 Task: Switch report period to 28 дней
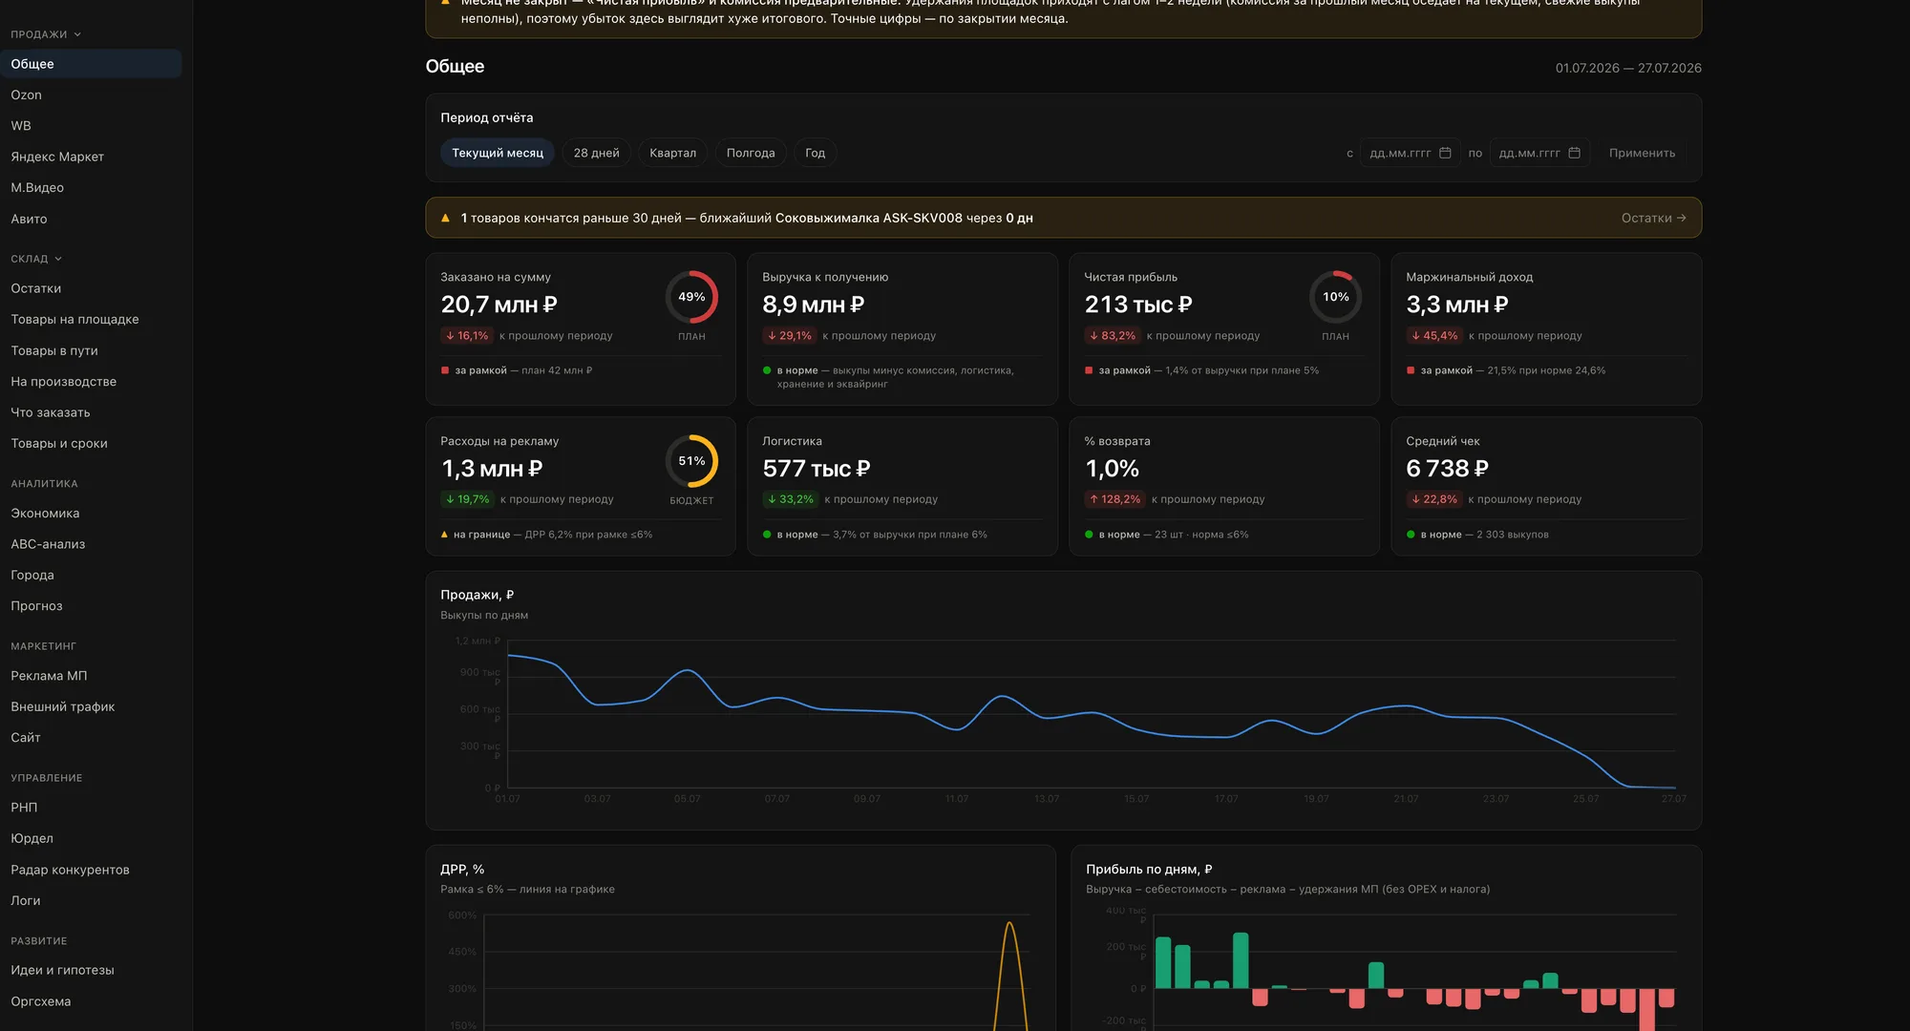click(596, 153)
